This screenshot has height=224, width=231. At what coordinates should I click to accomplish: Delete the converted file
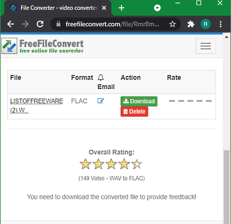pyautogui.click(x=134, y=111)
